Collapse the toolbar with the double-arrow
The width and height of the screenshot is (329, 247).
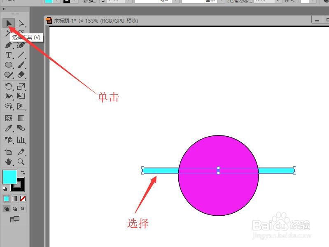4,9
